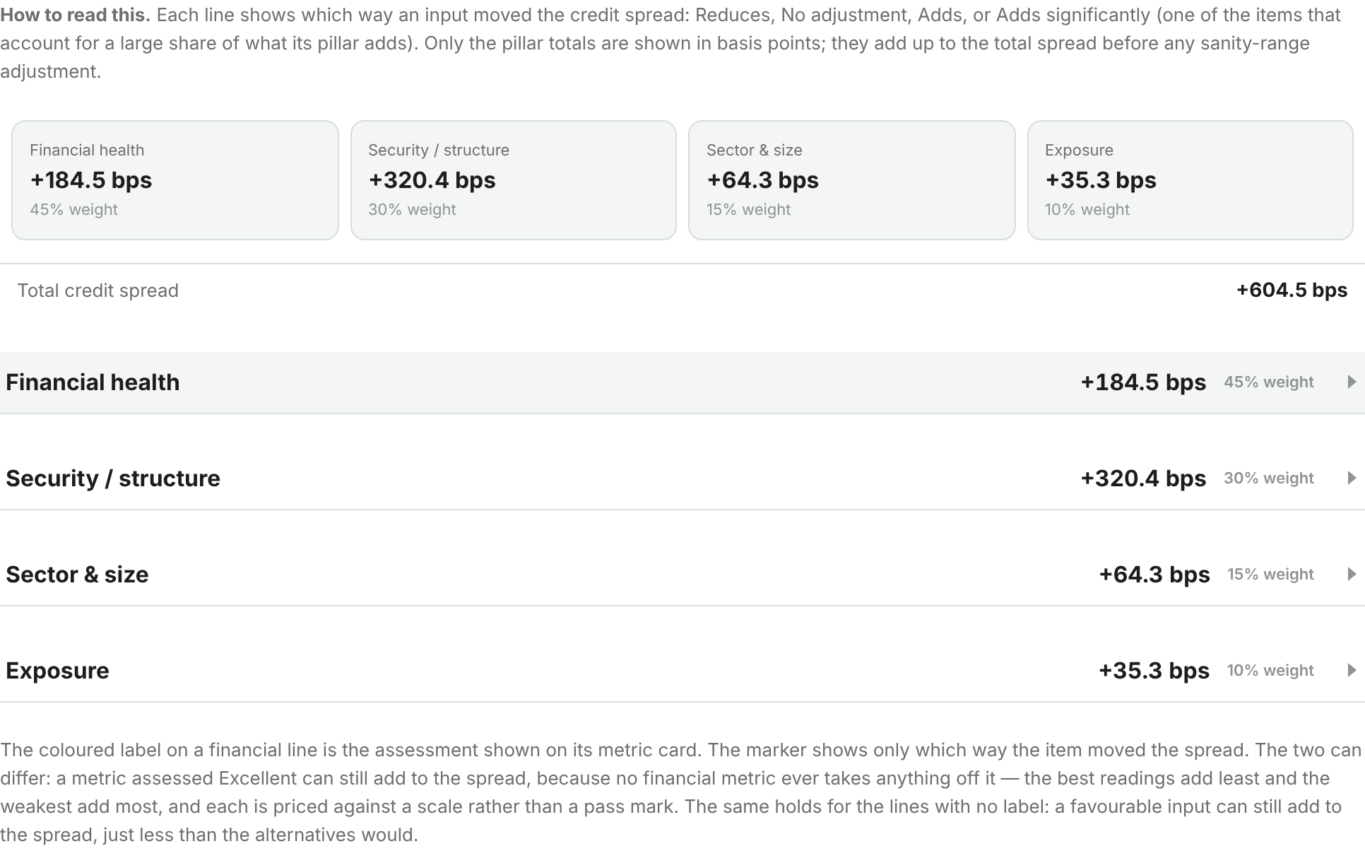Click the Exposure section heading
The image size is (1365, 851).
[x=57, y=671]
